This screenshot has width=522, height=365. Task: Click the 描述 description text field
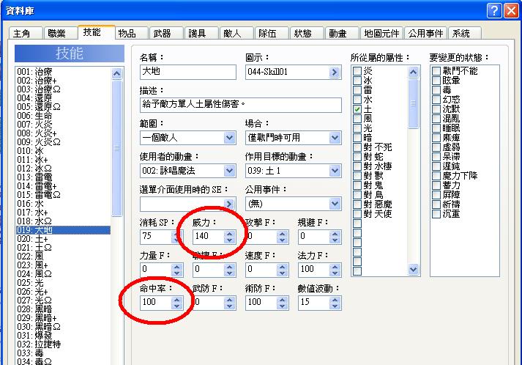(x=241, y=105)
